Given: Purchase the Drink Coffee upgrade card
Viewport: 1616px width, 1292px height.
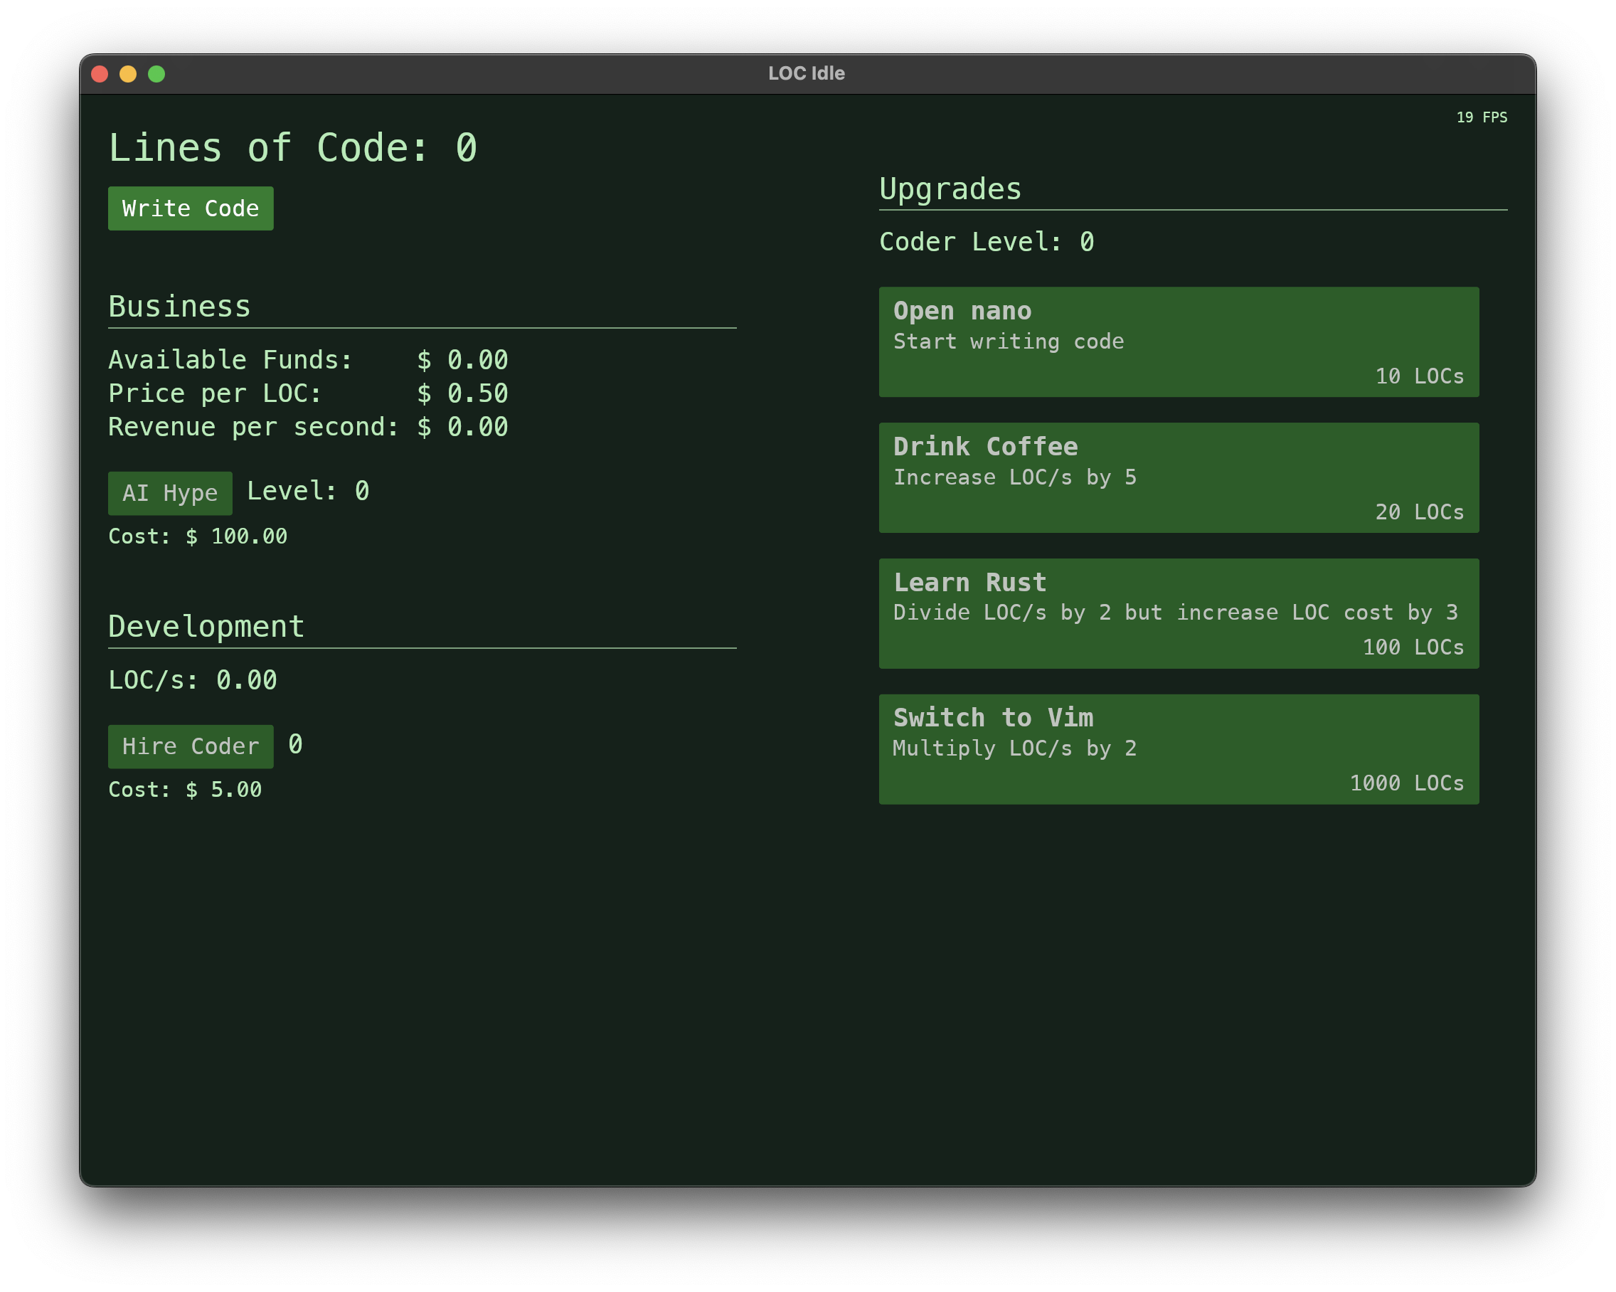Looking at the screenshot, I should [x=1179, y=477].
